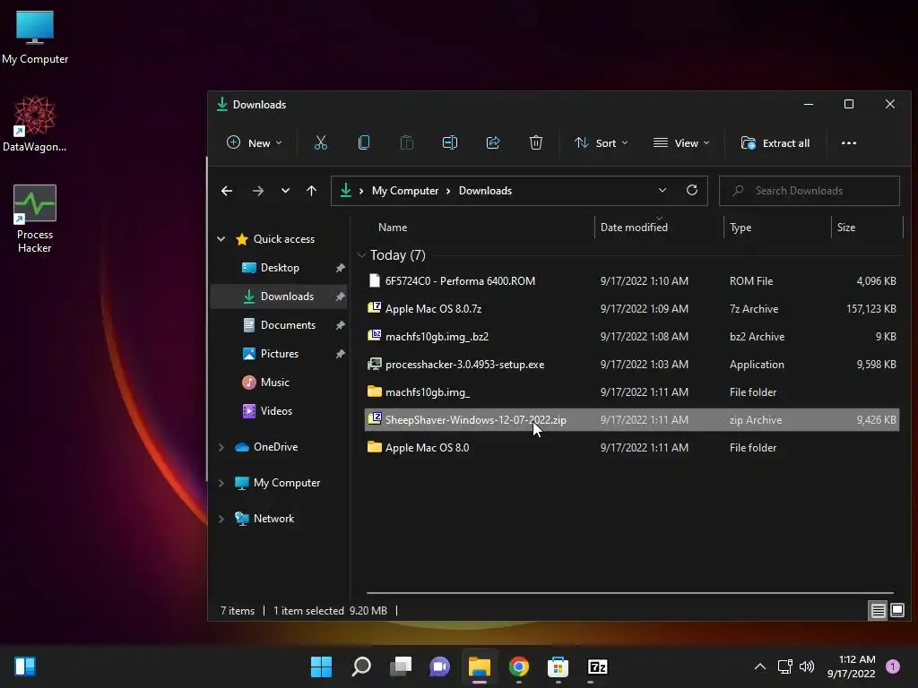Open 7-Zip from taskbar
The width and height of the screenshot is (918, 688).
click(597, 666)
